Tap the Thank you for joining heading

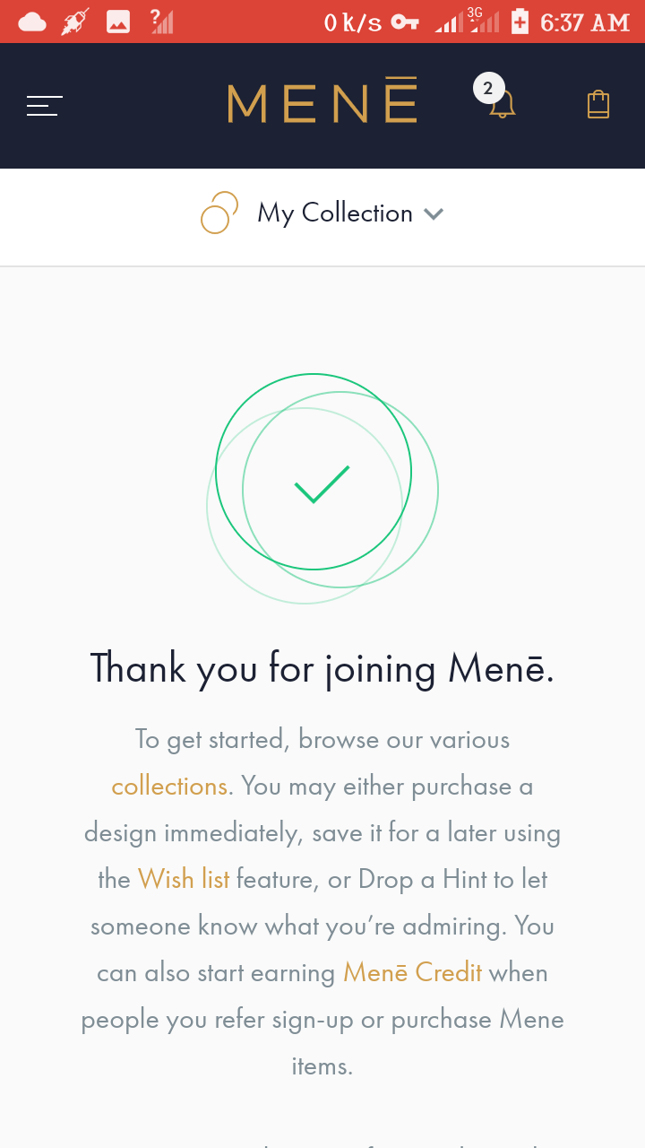tap(322, 669)
